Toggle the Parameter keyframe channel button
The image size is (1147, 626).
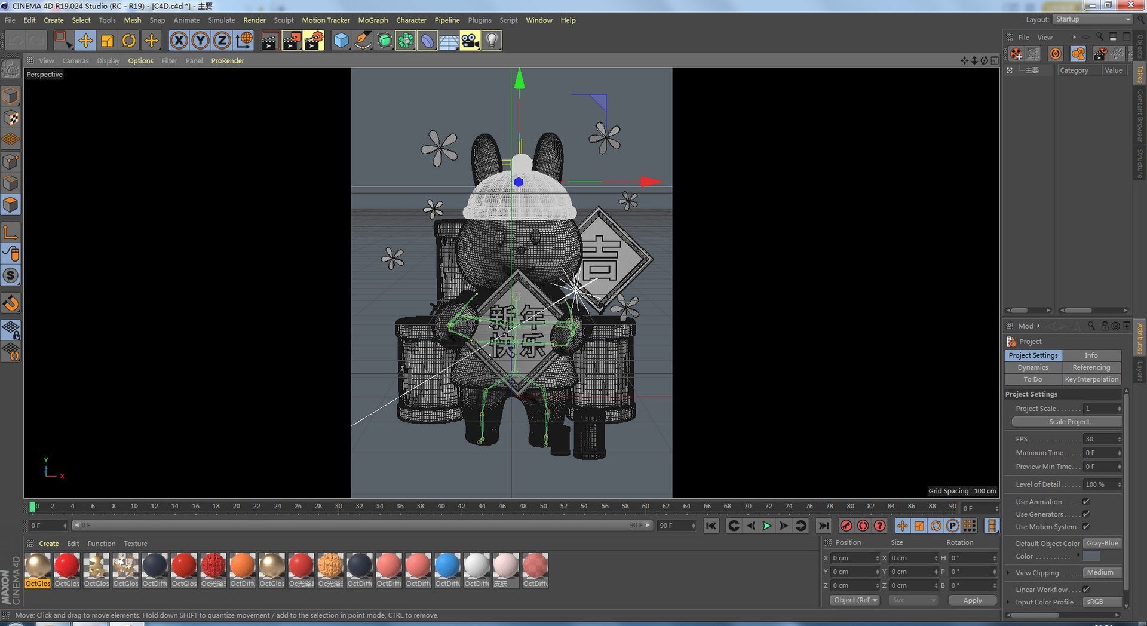click(953, 526)
